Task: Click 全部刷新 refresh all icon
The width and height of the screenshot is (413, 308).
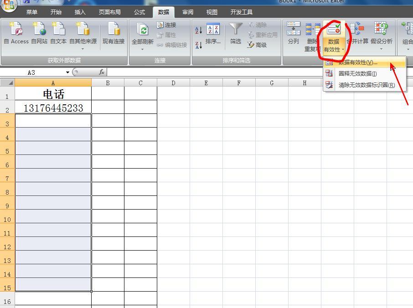Action: pyautogui.click(x=143, y=29)
